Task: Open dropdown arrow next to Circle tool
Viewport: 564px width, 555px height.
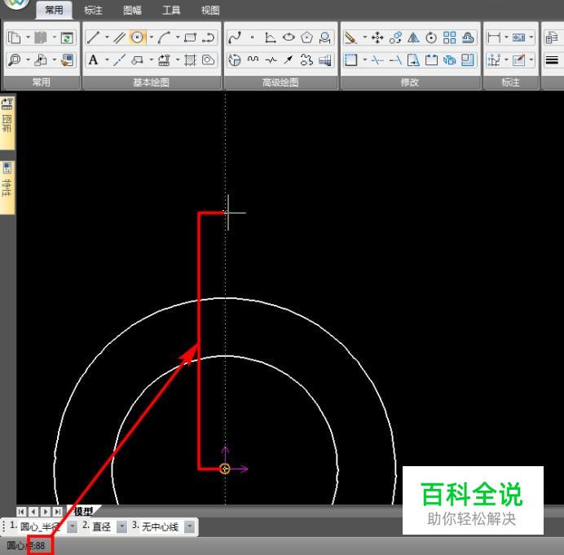Action: tap(151, 37)
